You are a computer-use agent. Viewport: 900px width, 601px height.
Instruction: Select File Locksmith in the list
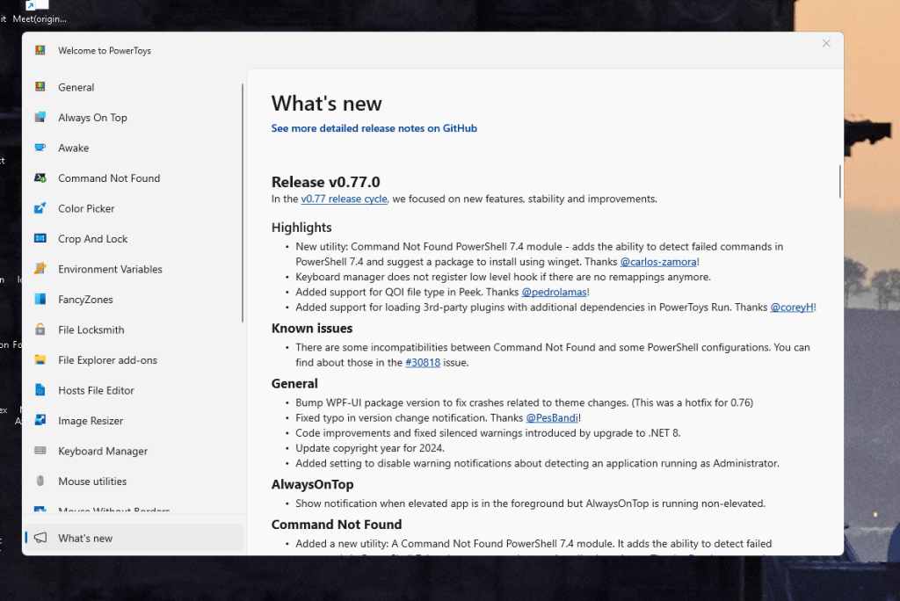click(134, 330)
